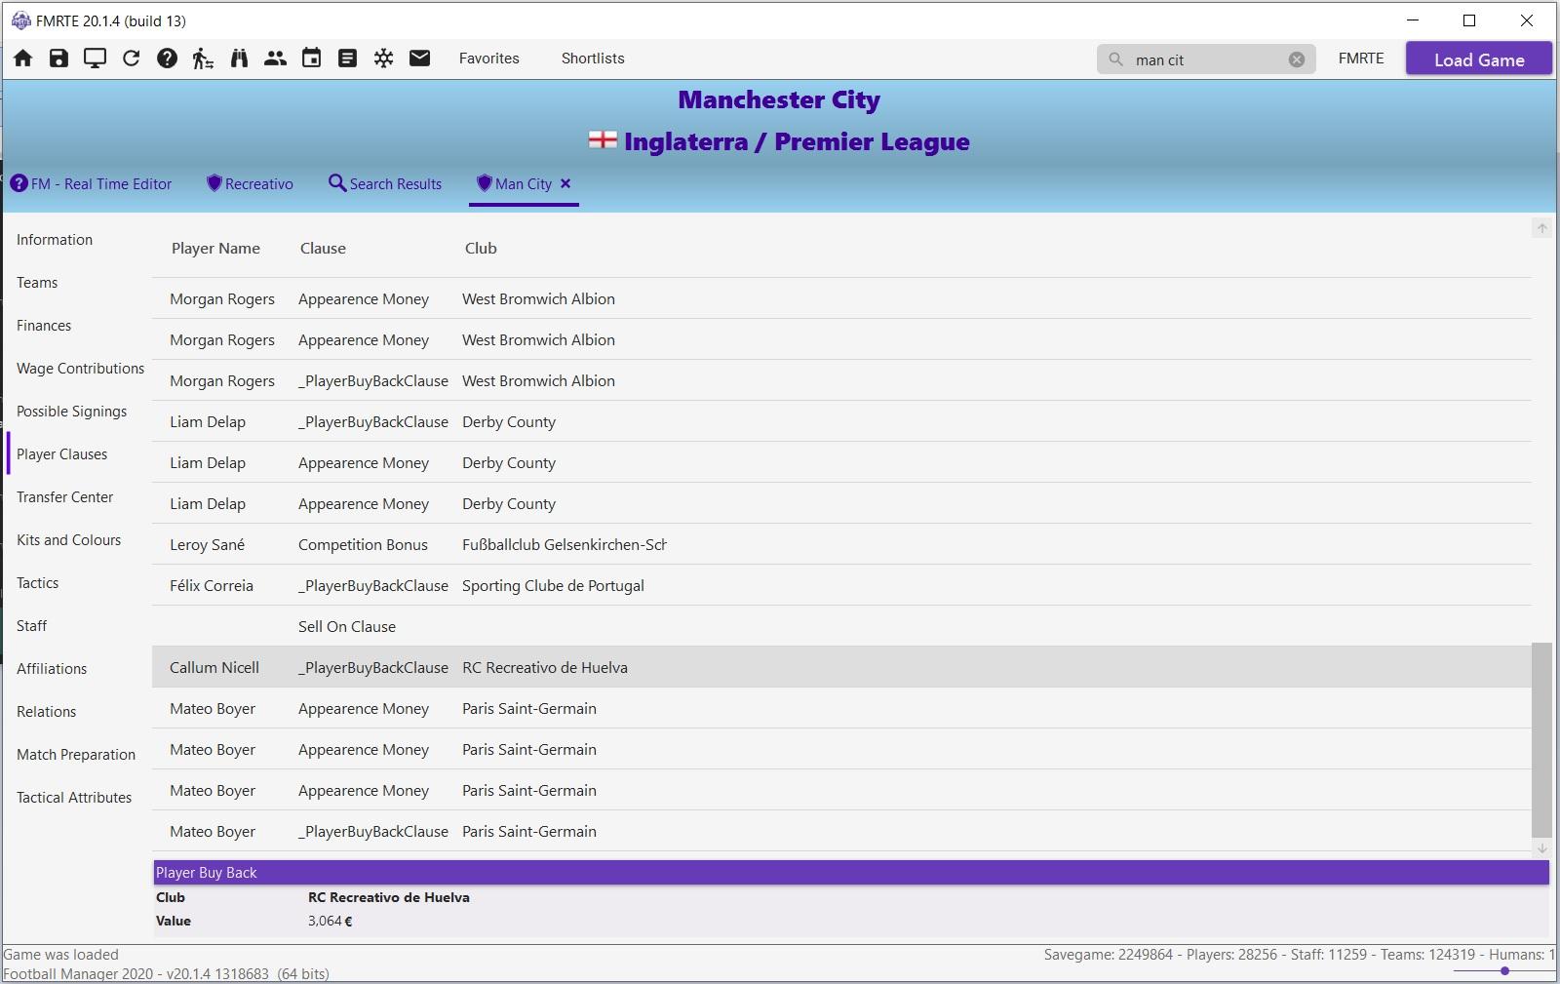Switch to the Search Results tab
This screenshot has width=1560, height=984.
tap(385, 183)
